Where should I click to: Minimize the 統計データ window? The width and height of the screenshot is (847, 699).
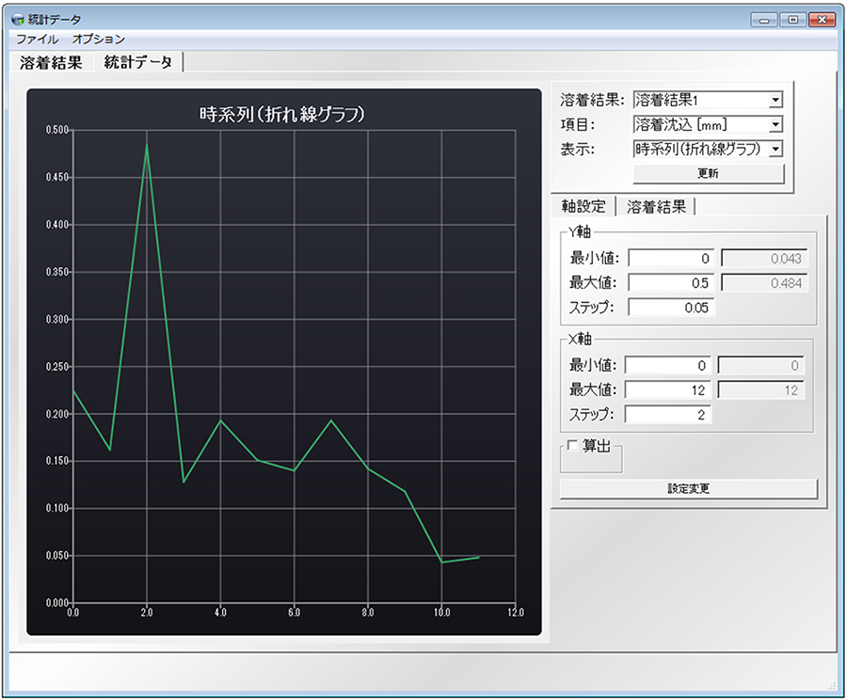pyautogui.click(x=764, y=20)
